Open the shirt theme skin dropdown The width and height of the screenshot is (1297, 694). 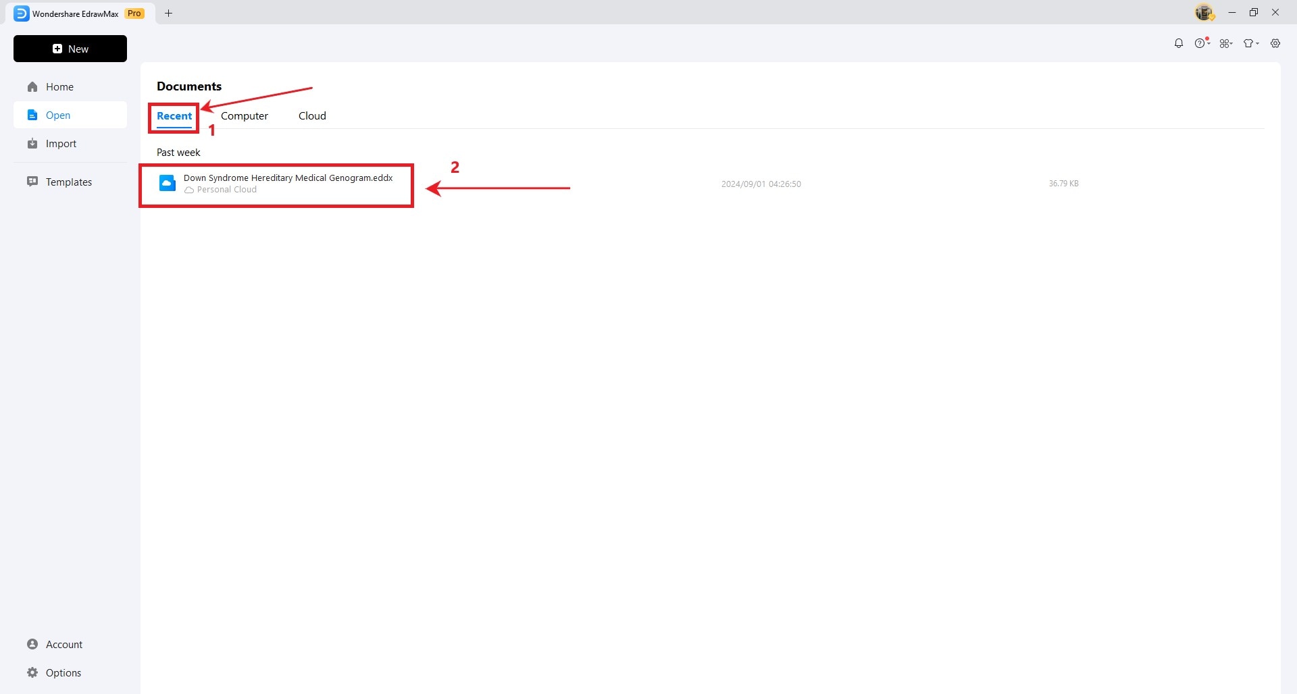tap(1250, 43)
